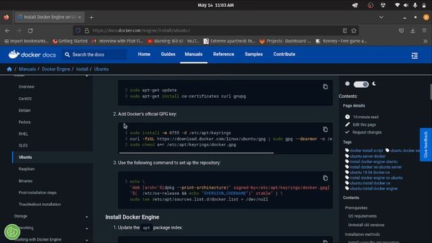Click the site security padlock icon
The height and width of the screenshot is (243, 432).
87,30
